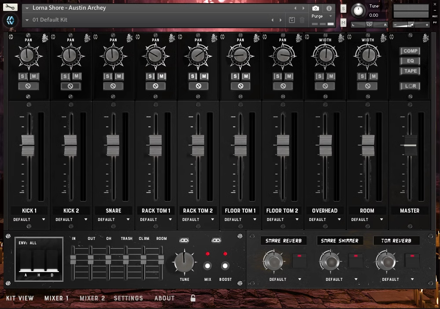Click the bypass icon on Rack Tom 1
Screen dimensions: 440x309
(x=155, y=86)
